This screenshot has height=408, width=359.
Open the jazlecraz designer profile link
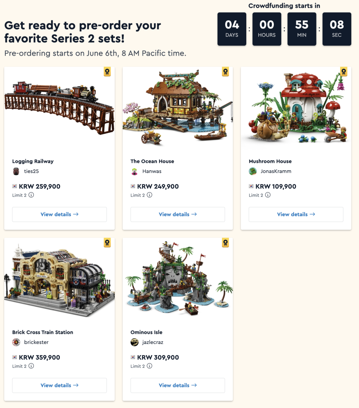[x=153, y=342]
